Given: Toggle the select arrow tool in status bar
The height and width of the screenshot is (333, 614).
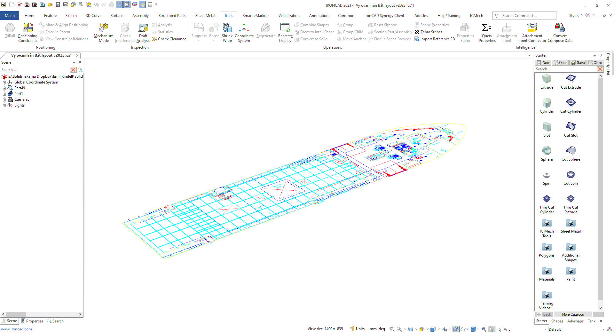Looking at the screenshot, I should click(491, 329).
